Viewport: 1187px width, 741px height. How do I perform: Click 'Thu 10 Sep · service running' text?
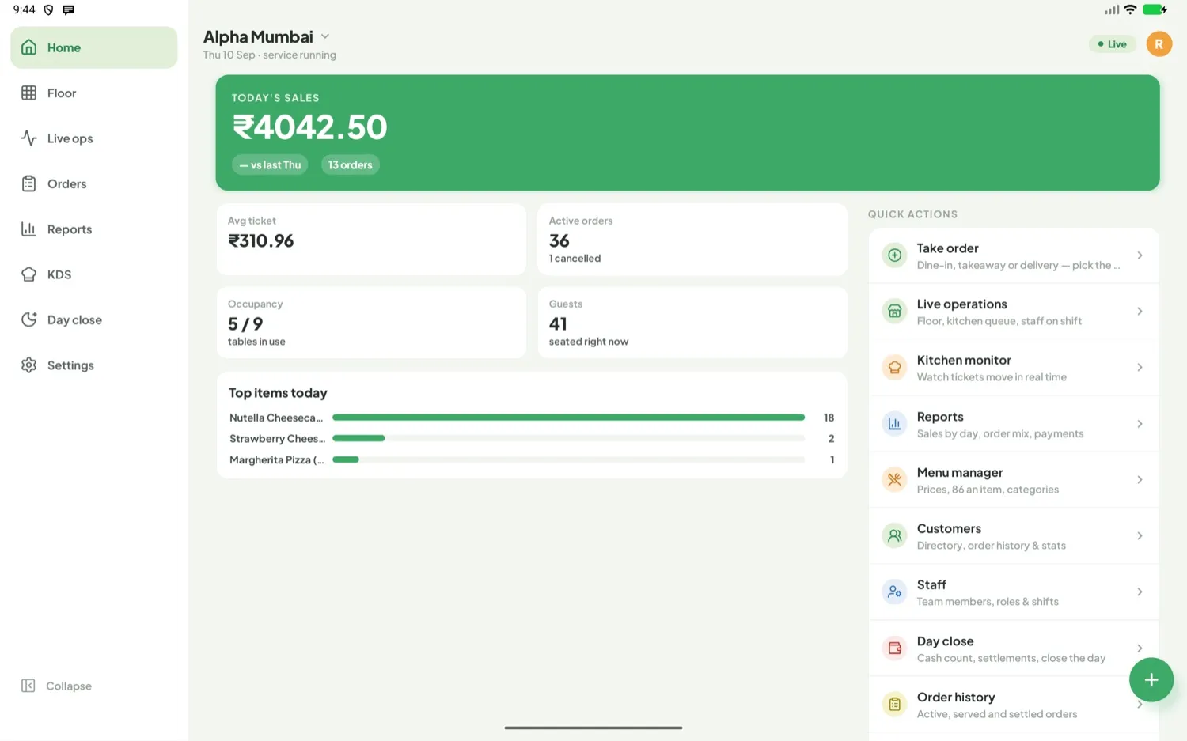click(270, 55)
